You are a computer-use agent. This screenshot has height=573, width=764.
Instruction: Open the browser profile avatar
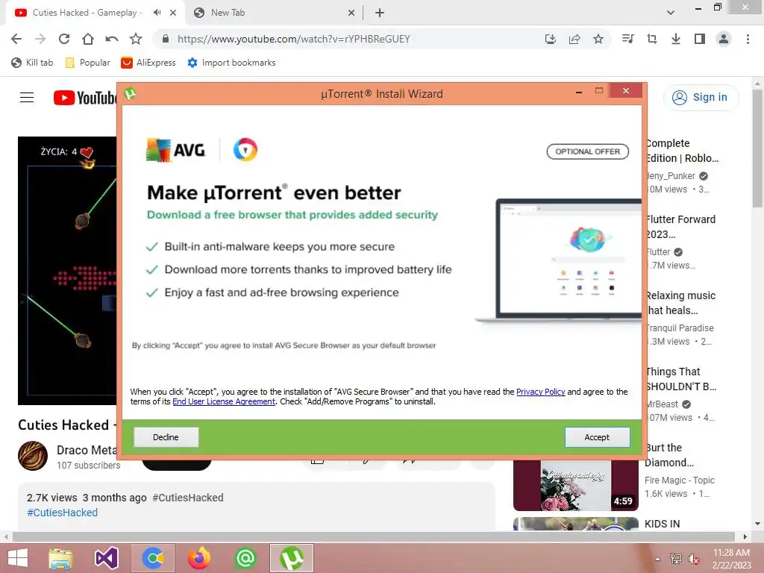click(x=724, y=39)
